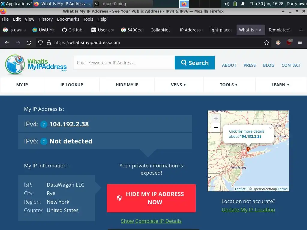Click the HIDE MY IP ADDRESS NOW button
Image resolution: width=307 pixels, height=230 pixels.
point(151,198)
